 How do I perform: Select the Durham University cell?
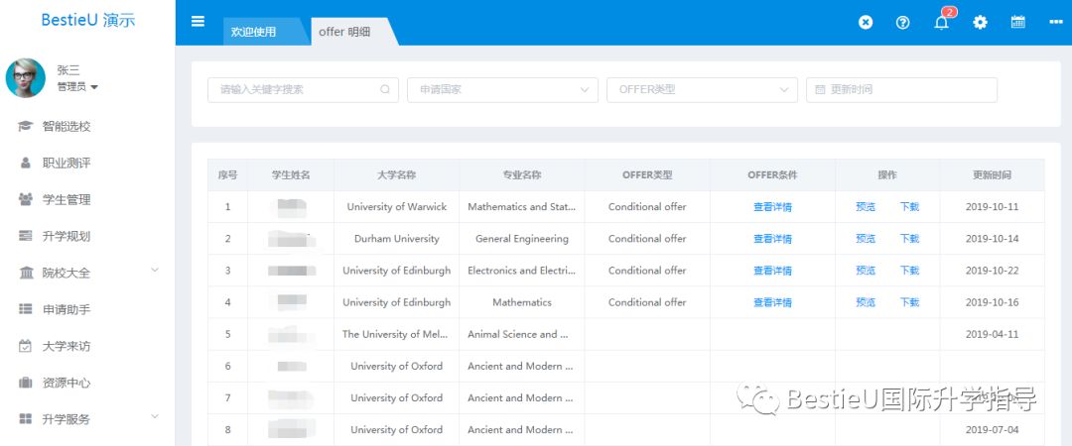396,239
